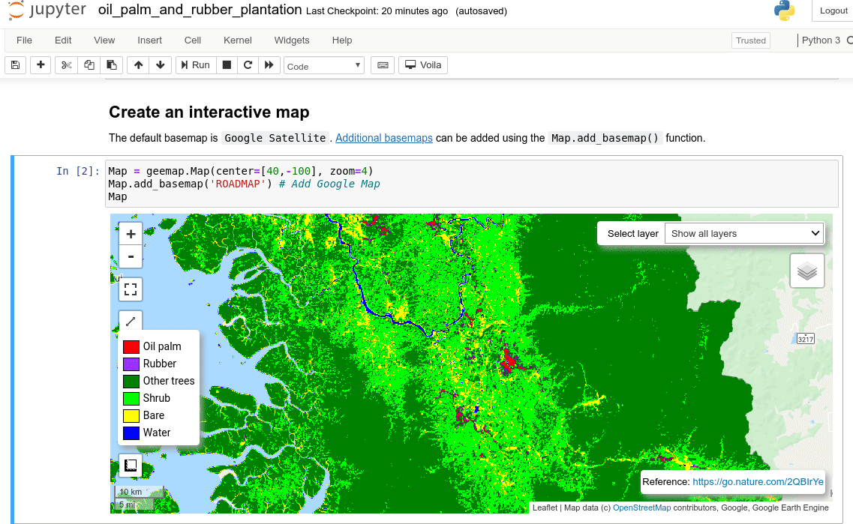Interrupt the kernel
Screen dimensions: 853x524
[226, 65]
